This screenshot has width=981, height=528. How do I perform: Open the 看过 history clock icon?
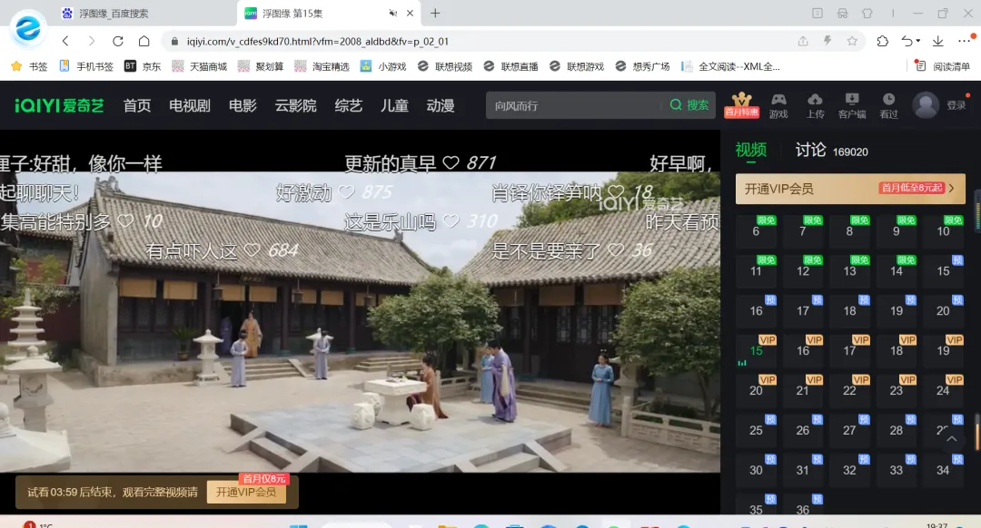click(888, 105)
